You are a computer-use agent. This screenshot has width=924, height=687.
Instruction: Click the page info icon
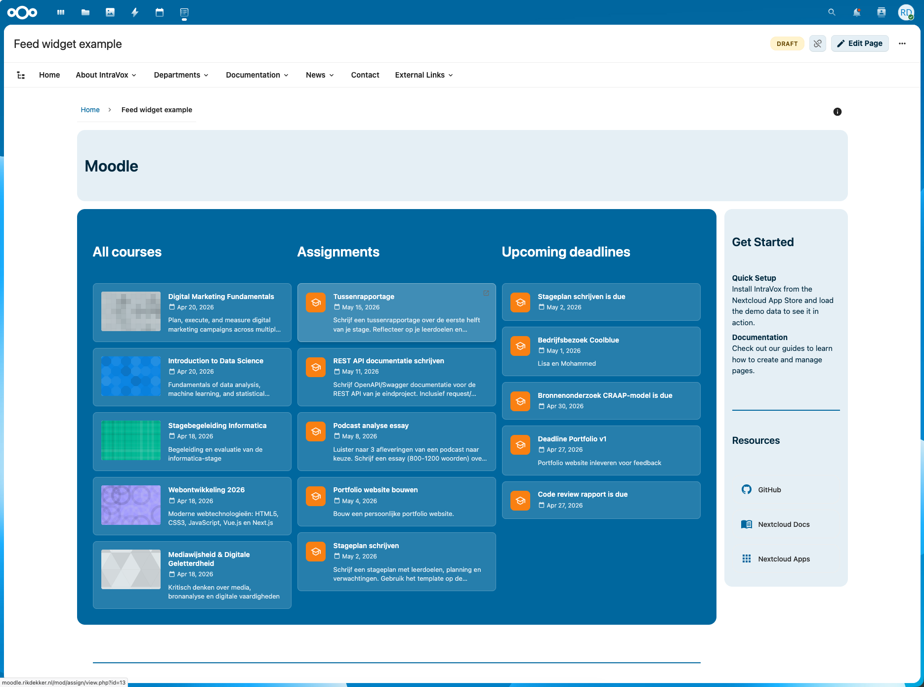pos(838,112)
